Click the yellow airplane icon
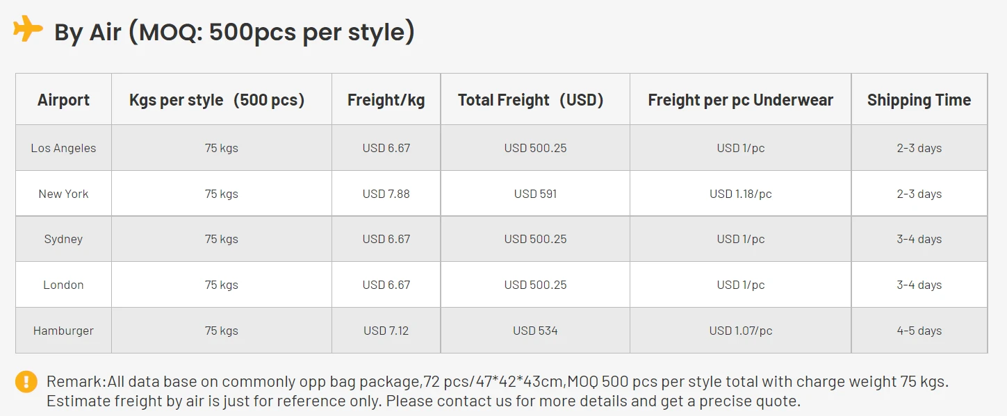 coord(28,29)
